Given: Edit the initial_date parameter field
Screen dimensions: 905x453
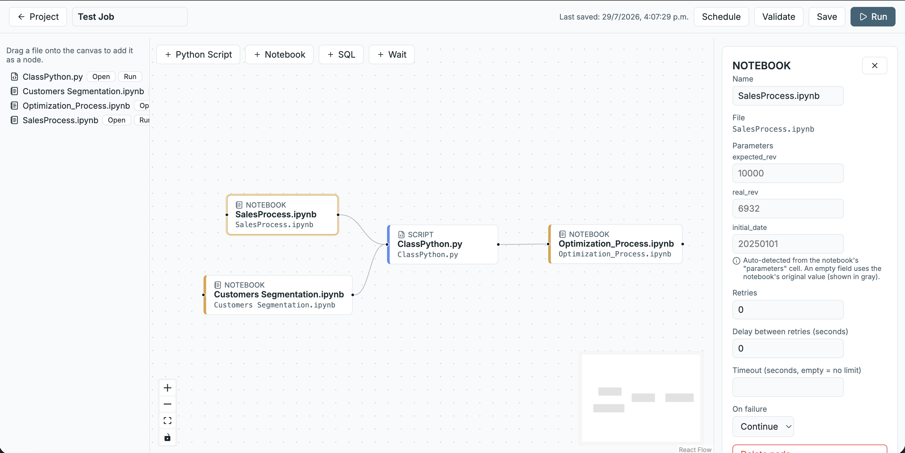Looking at the screenshot, I should 788,244.
